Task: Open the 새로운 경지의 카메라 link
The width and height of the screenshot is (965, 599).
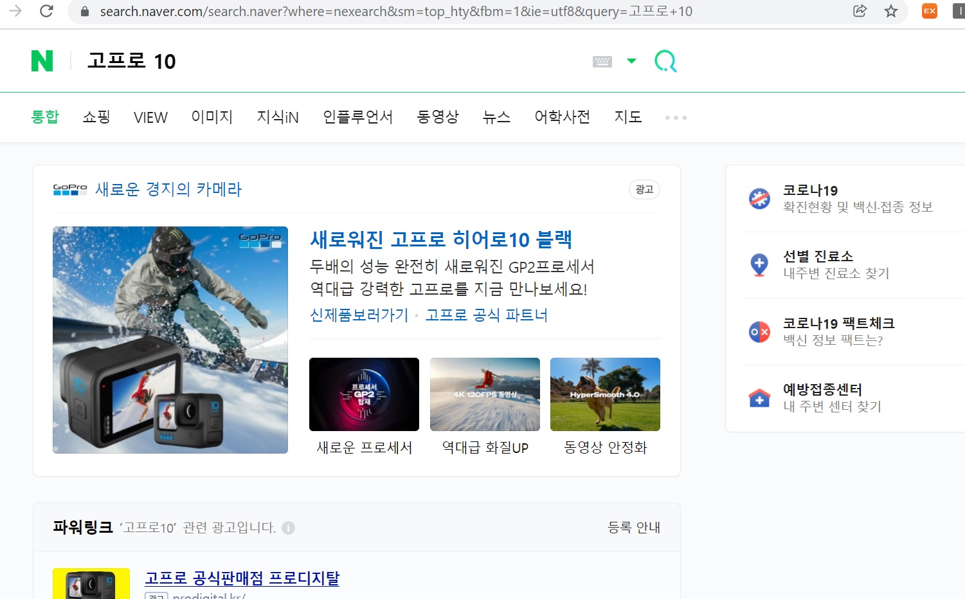Action: (168, 189)
